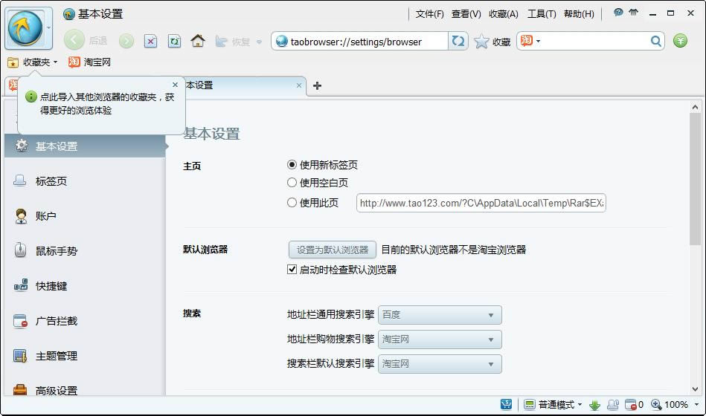Open the 文件(F) menu

[x=429, y=14]
